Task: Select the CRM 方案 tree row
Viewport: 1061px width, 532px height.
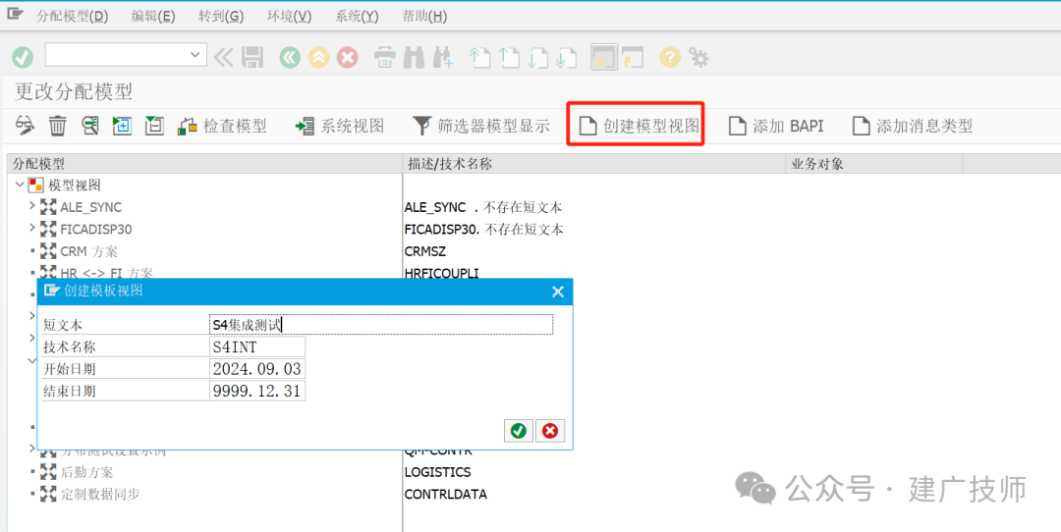Action: click(x=88, y=251)
